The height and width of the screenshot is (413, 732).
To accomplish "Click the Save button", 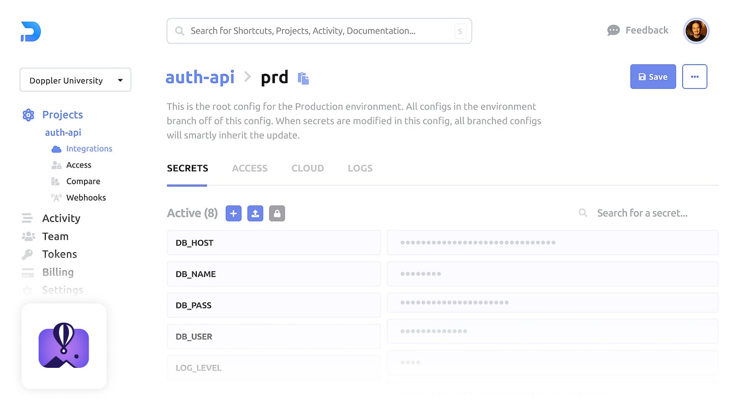I will click(x=653, y=77).
